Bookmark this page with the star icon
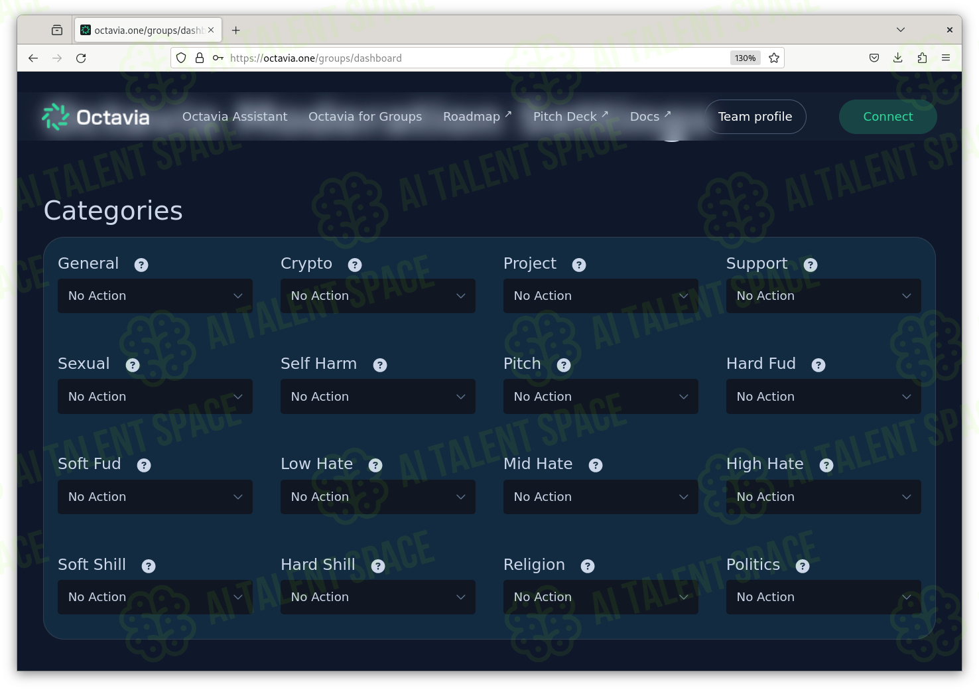The height and width of the screenshot is (690, 979). 773,58
